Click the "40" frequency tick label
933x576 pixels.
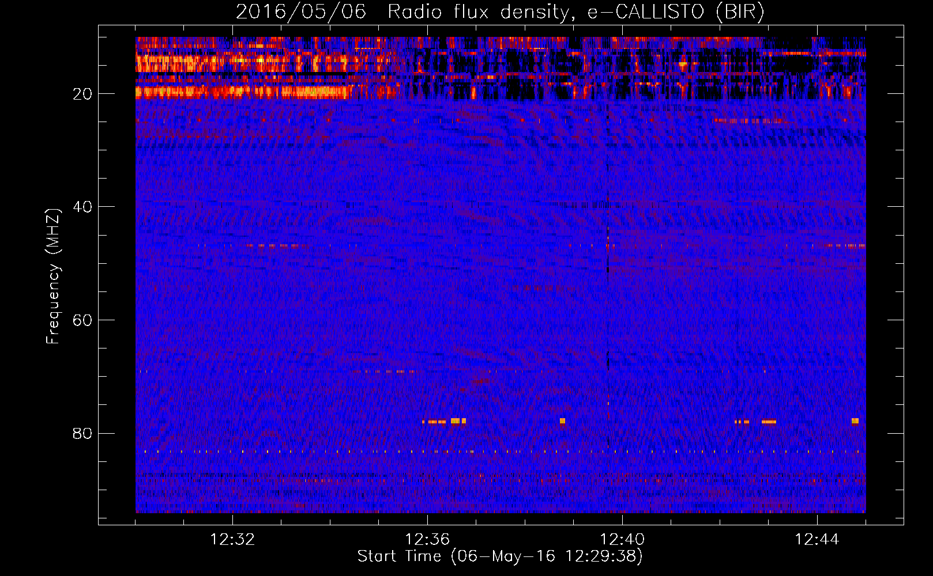(82, 207)
